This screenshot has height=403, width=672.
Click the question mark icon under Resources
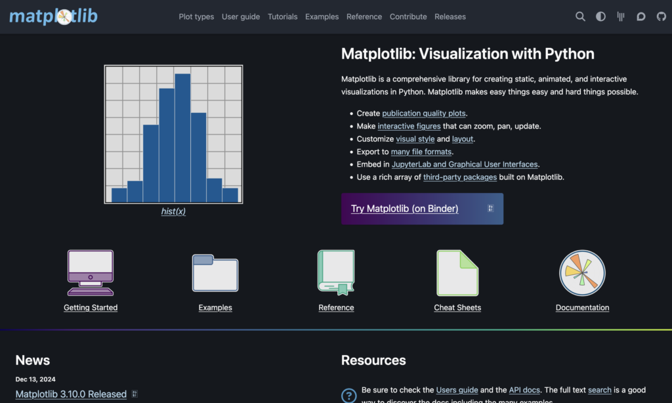coord(349,395)
